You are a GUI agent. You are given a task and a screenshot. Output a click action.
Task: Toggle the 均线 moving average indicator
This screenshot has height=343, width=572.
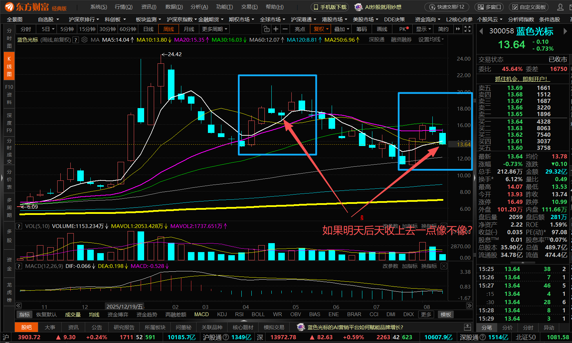(x=94, y=314)
